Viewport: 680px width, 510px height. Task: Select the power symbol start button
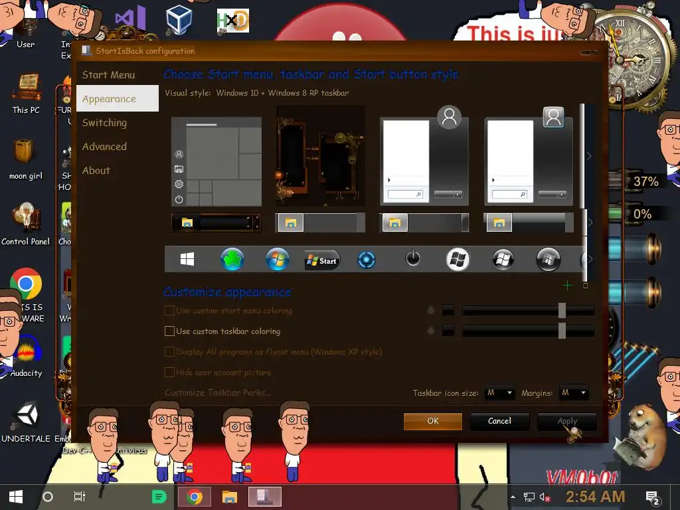click(412, 258)
